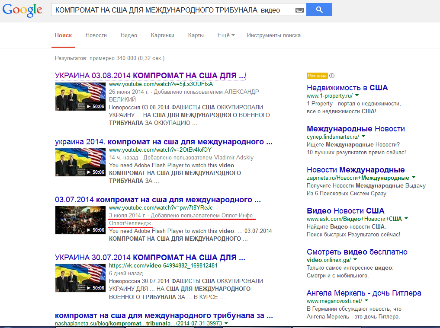Play the video thumbnail of УКРАИНА 03.08.2014 result
Image resolution: width=440 pixels, height=328 pixels.
coord(80,96)
